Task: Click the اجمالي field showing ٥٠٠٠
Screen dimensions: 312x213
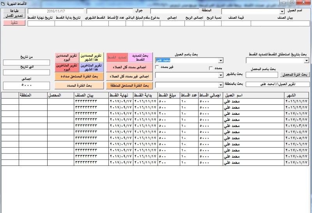Action: tap(27, 86)
